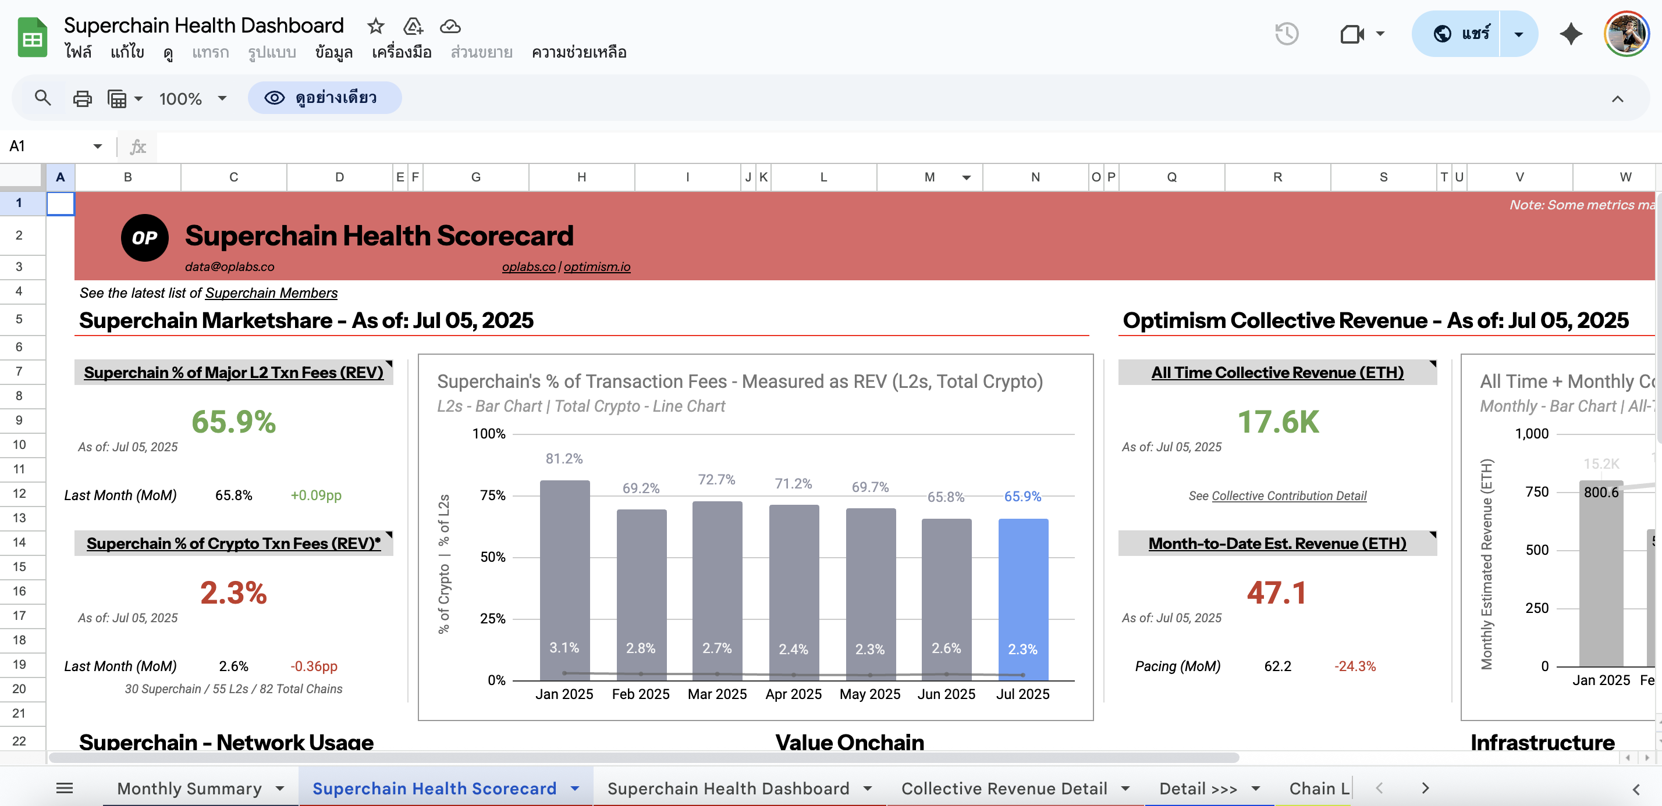Viewport: 1662px width, 806px height.
Task: Click the 65.9% scorecard value
Action: pyautogui.click(x=233, y=422)
